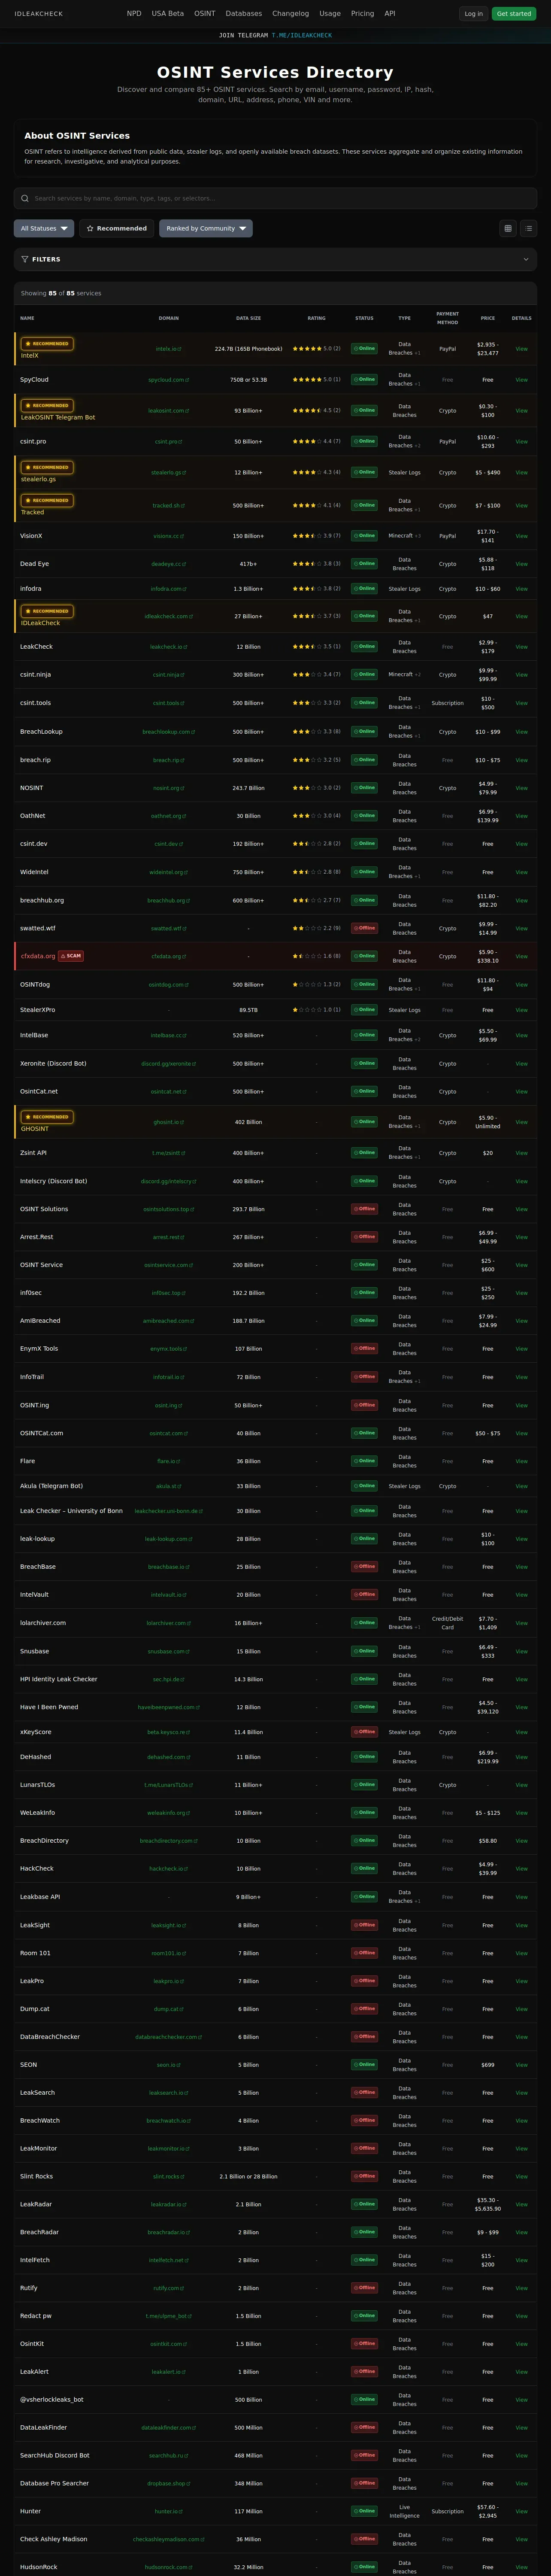Toggle the Recommended filter
The width and height of the screenshot is (551, 2576).
coord(117,228)
